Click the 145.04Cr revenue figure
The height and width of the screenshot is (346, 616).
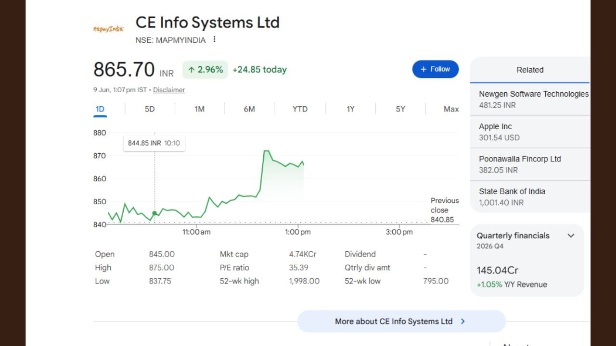pos(498,271)
